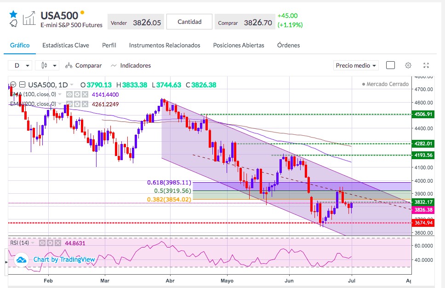The image size is (445, 288).
Task: Expand the RSI (14) legend arrow
Action: pos(33,243)
